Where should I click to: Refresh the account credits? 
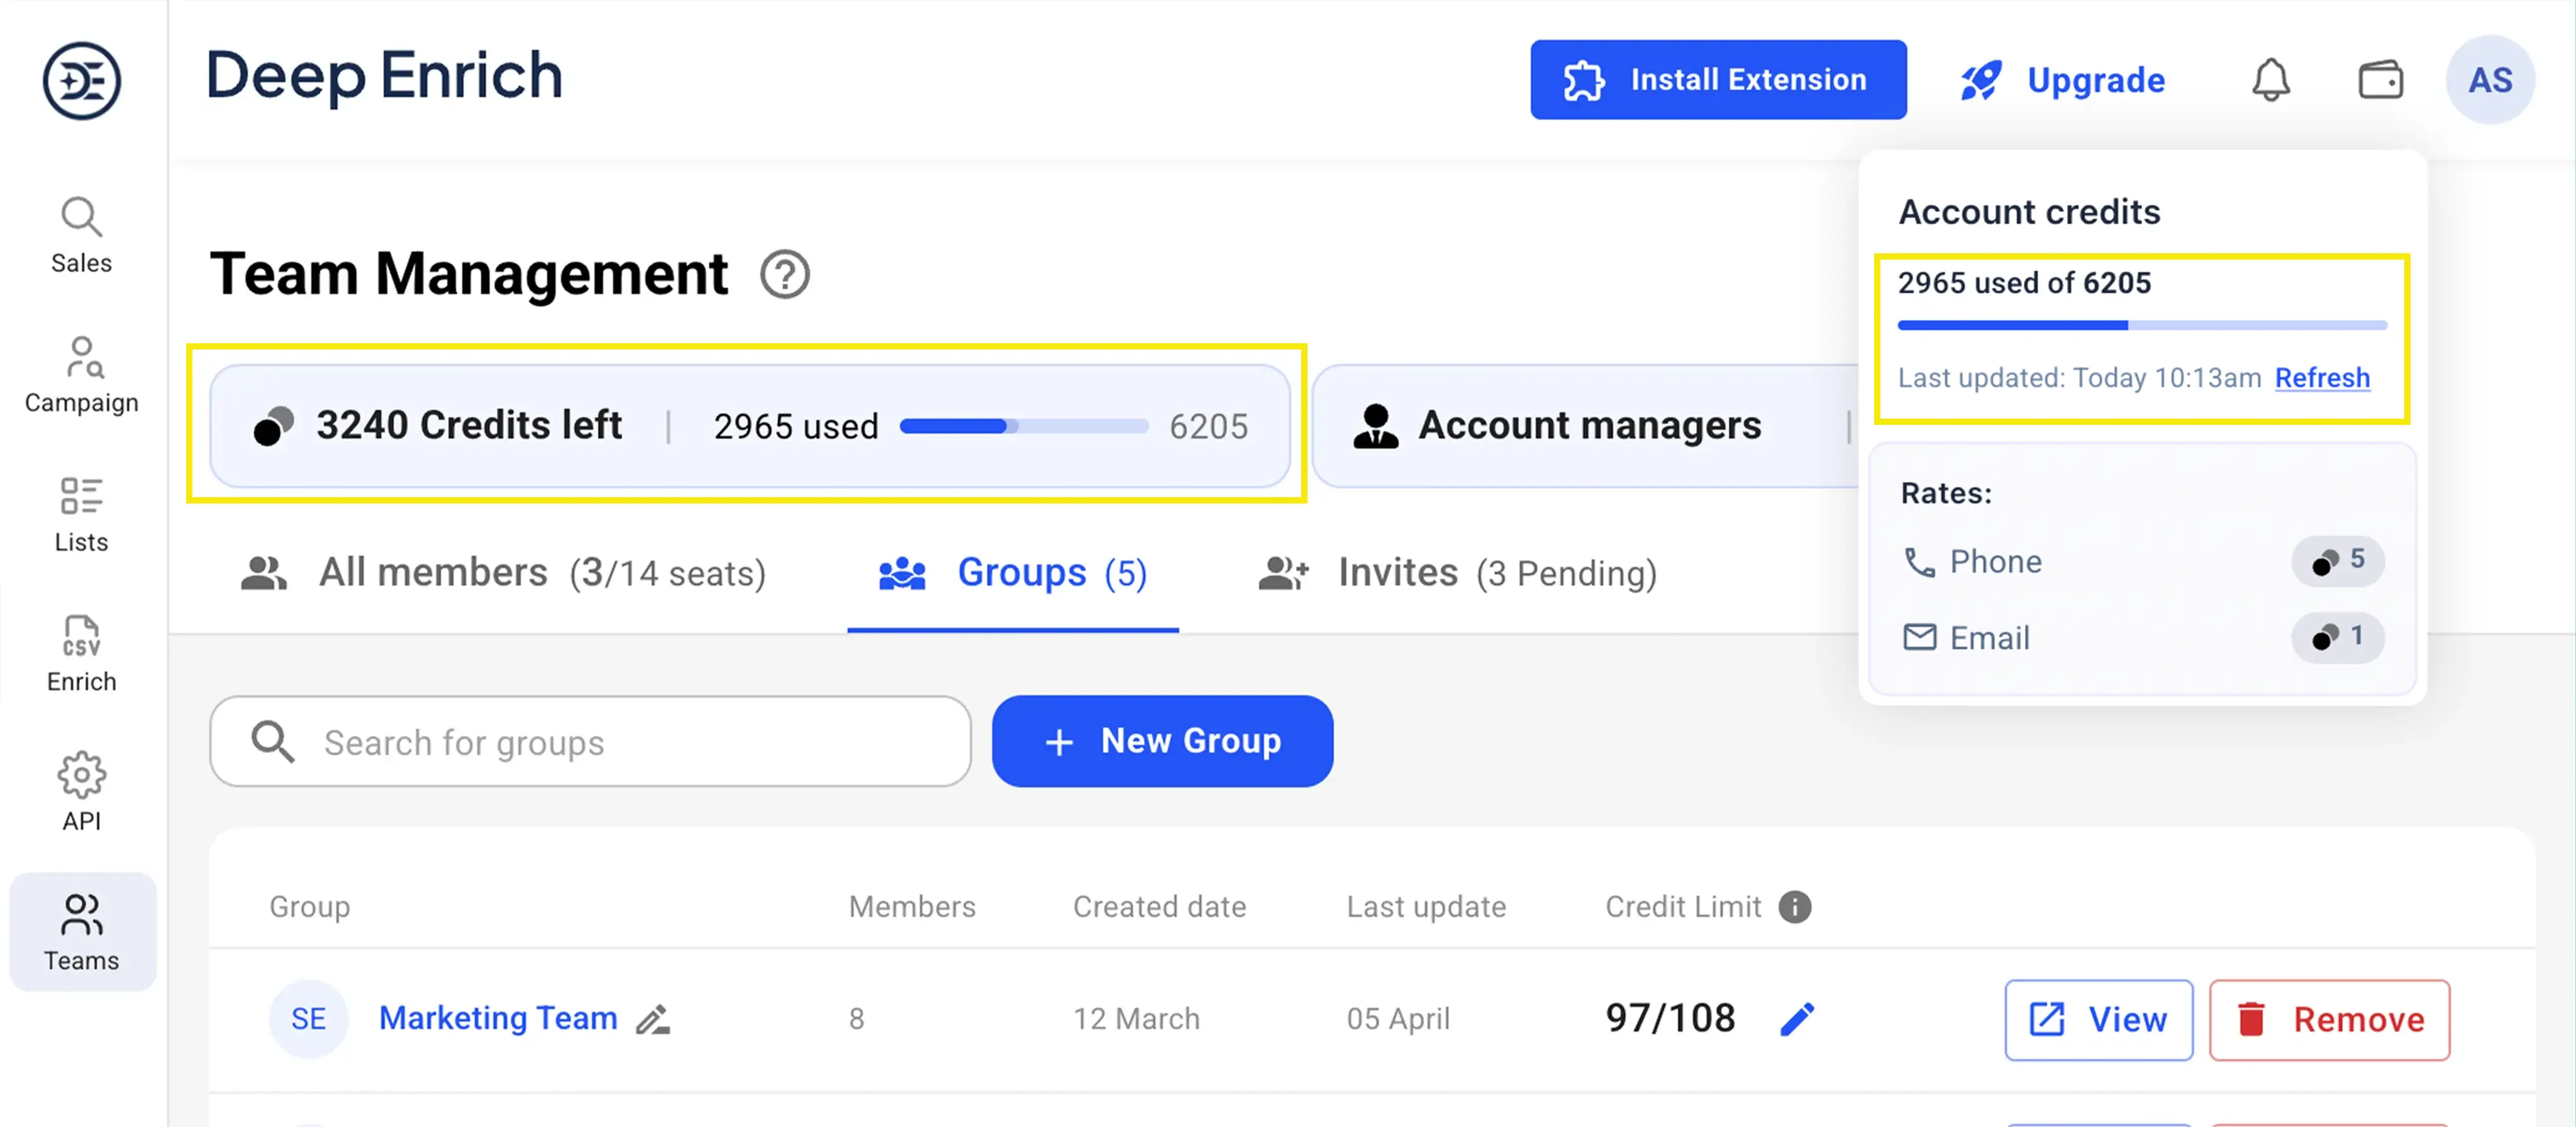2322,378
